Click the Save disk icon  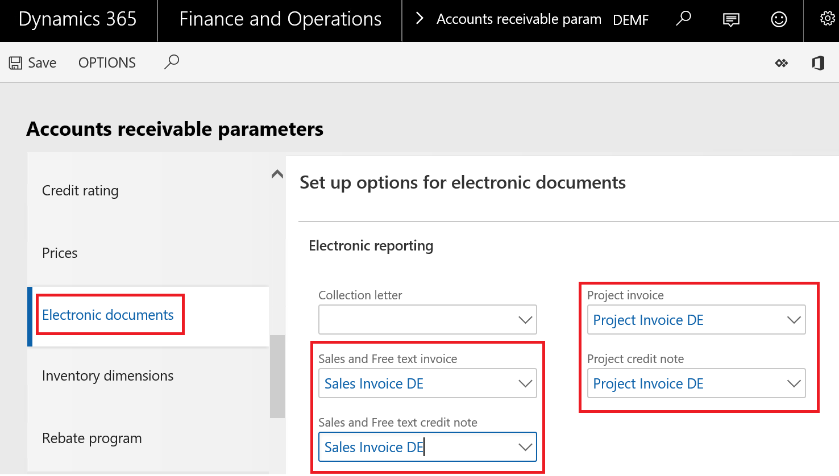coord(15,62)
